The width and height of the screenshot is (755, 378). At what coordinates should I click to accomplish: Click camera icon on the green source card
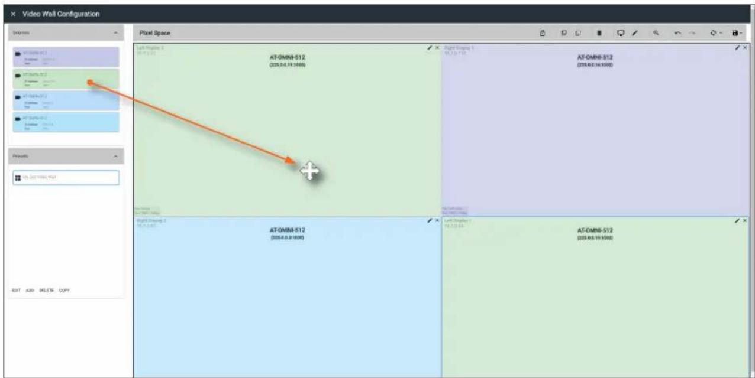click(19, 74)
